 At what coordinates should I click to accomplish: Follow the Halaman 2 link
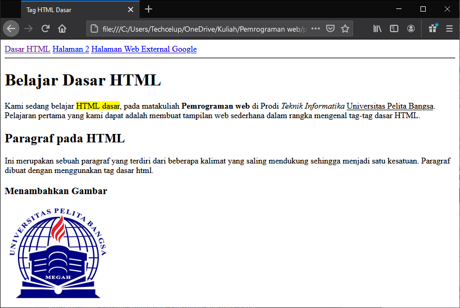tap(71, 49)
